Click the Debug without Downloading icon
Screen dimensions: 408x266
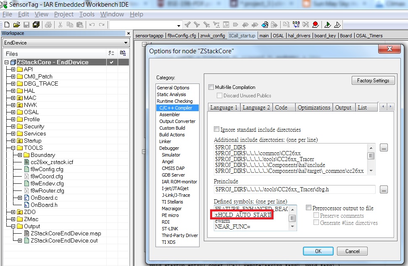coord(337,25)
